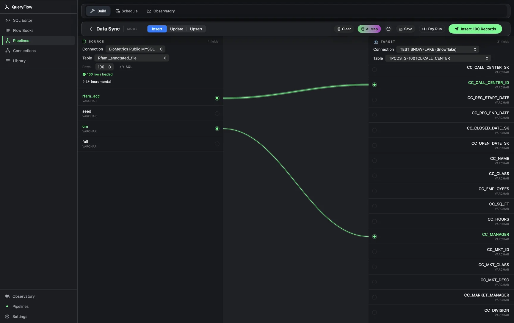Select CC_MKT_DESC target connector
Image resolution: width=514 pixels, height=323 pixels.
click(374, 282)
